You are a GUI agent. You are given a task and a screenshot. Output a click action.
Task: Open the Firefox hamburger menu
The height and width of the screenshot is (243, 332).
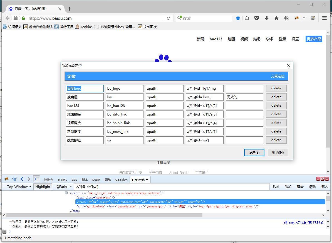point(324,18)
